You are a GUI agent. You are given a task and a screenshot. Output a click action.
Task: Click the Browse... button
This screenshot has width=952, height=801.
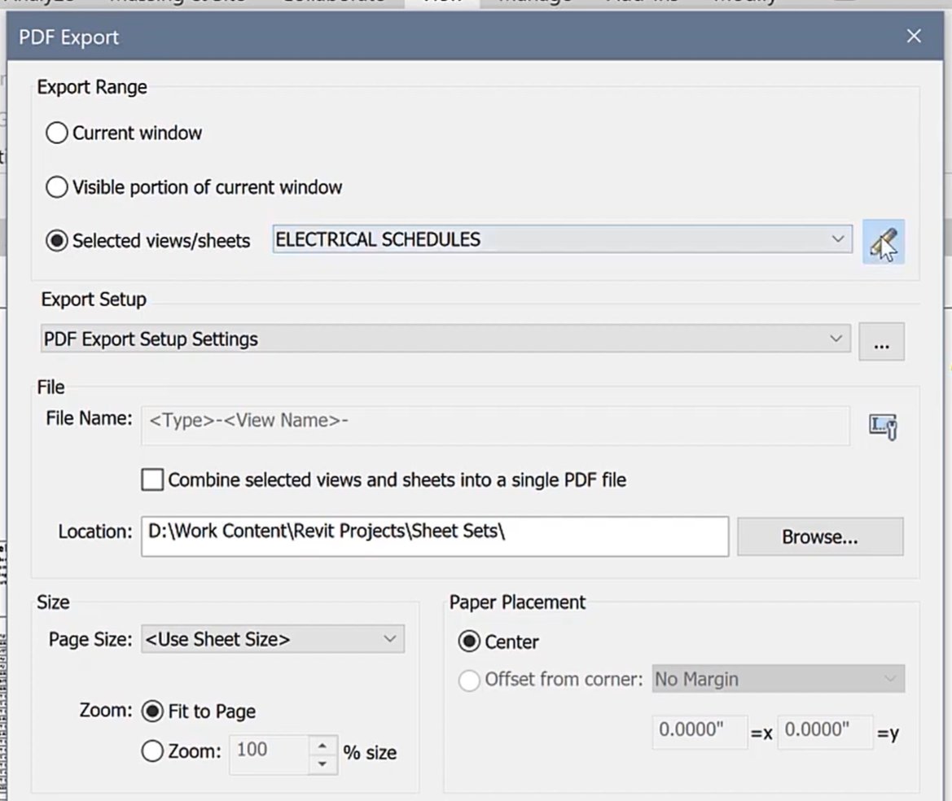(x=820, y=536)
